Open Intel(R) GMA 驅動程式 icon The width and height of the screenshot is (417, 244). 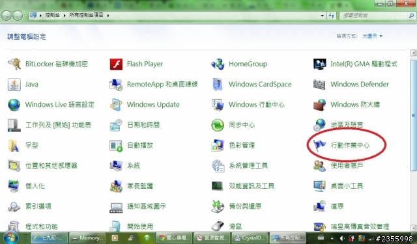[x=319, y=64]
